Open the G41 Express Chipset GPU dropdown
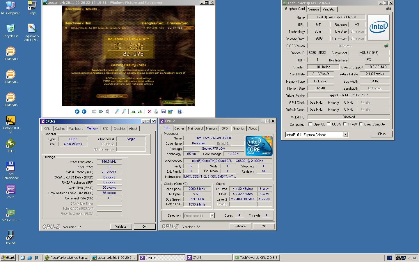This screenshot has width=419, height=262. (x=345, y=135)
